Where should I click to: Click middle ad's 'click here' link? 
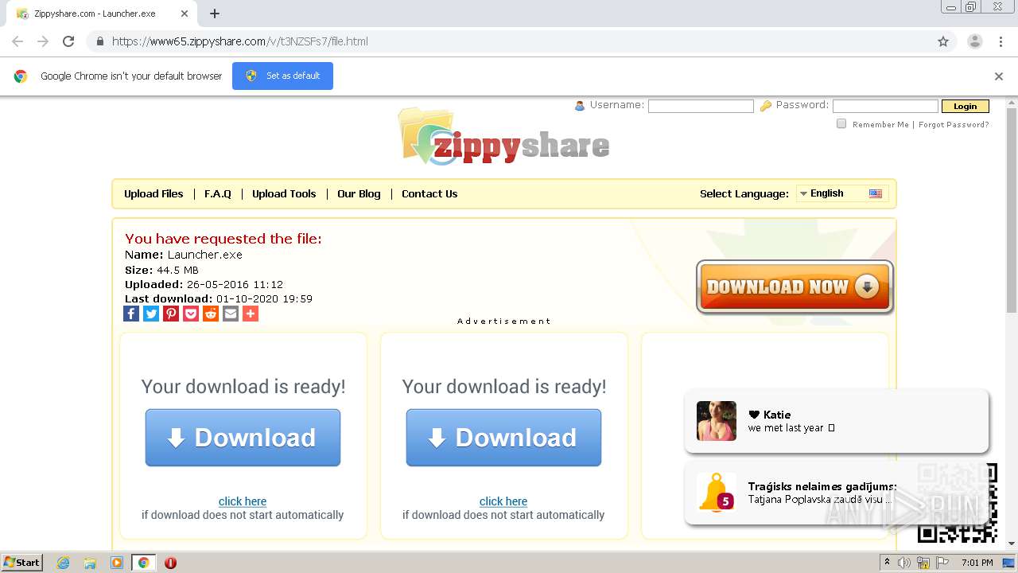tap(503, 501)
